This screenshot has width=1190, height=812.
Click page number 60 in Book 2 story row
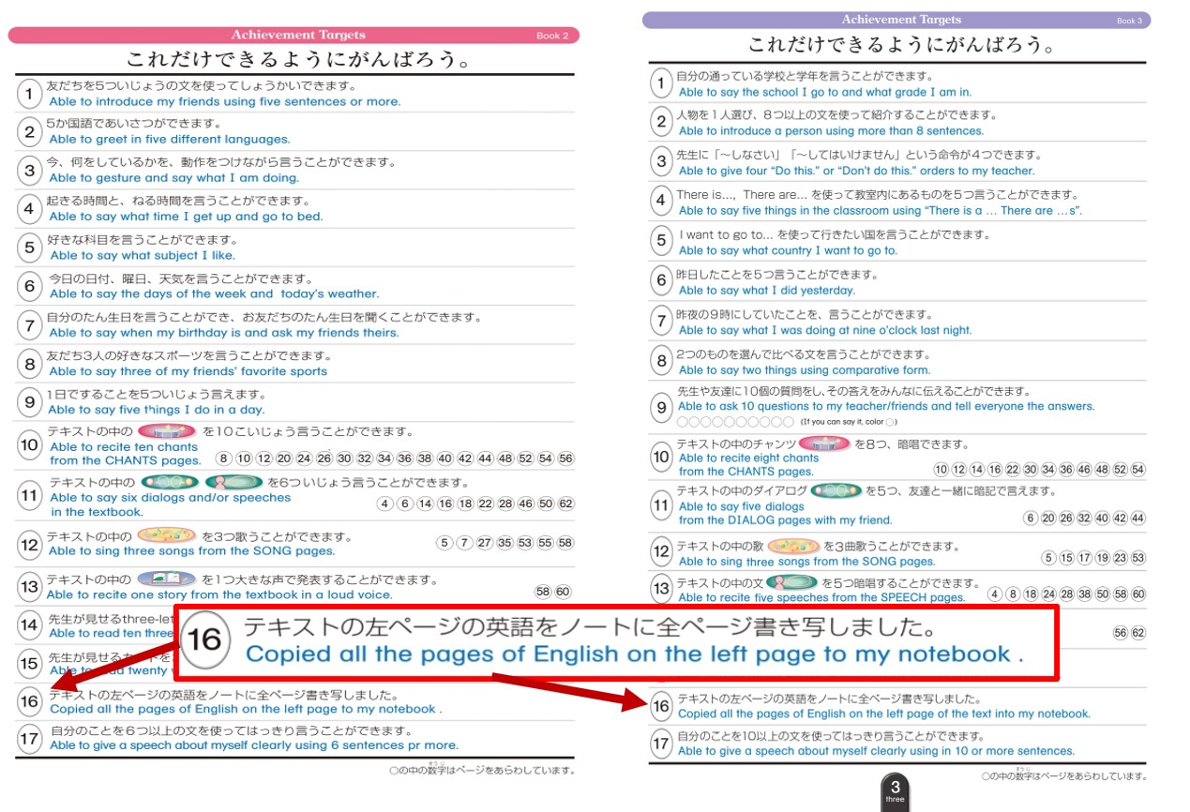coord(563,591)
